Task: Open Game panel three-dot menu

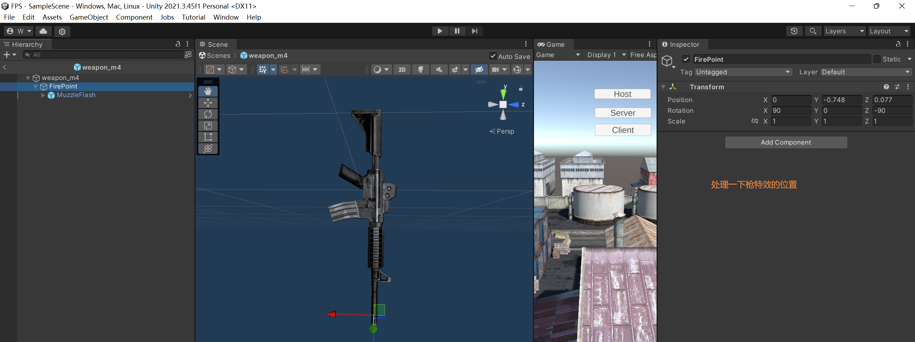Action: [x=649, y=44]
